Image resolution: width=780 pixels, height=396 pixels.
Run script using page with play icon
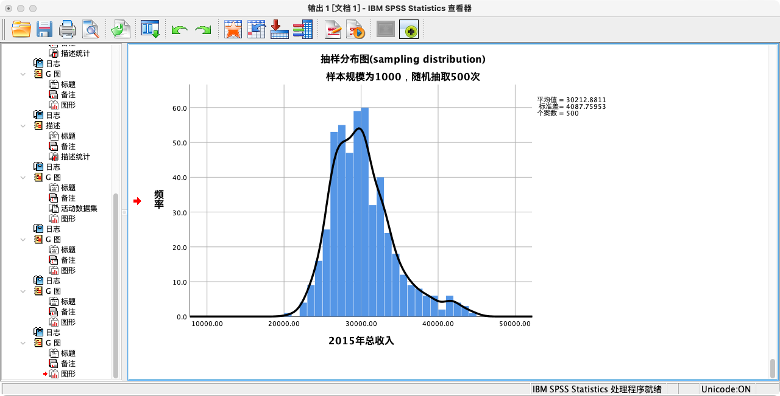(x=356, y=29)
